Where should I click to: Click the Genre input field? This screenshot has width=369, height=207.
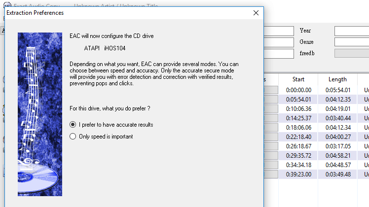[352, 42]
